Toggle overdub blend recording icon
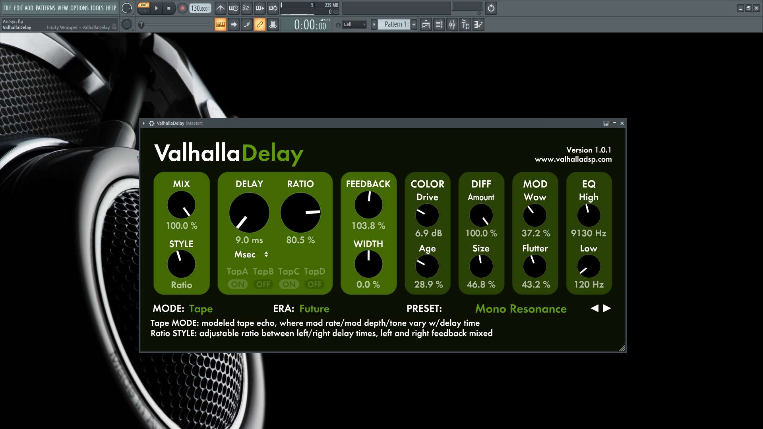 point(260,8)
